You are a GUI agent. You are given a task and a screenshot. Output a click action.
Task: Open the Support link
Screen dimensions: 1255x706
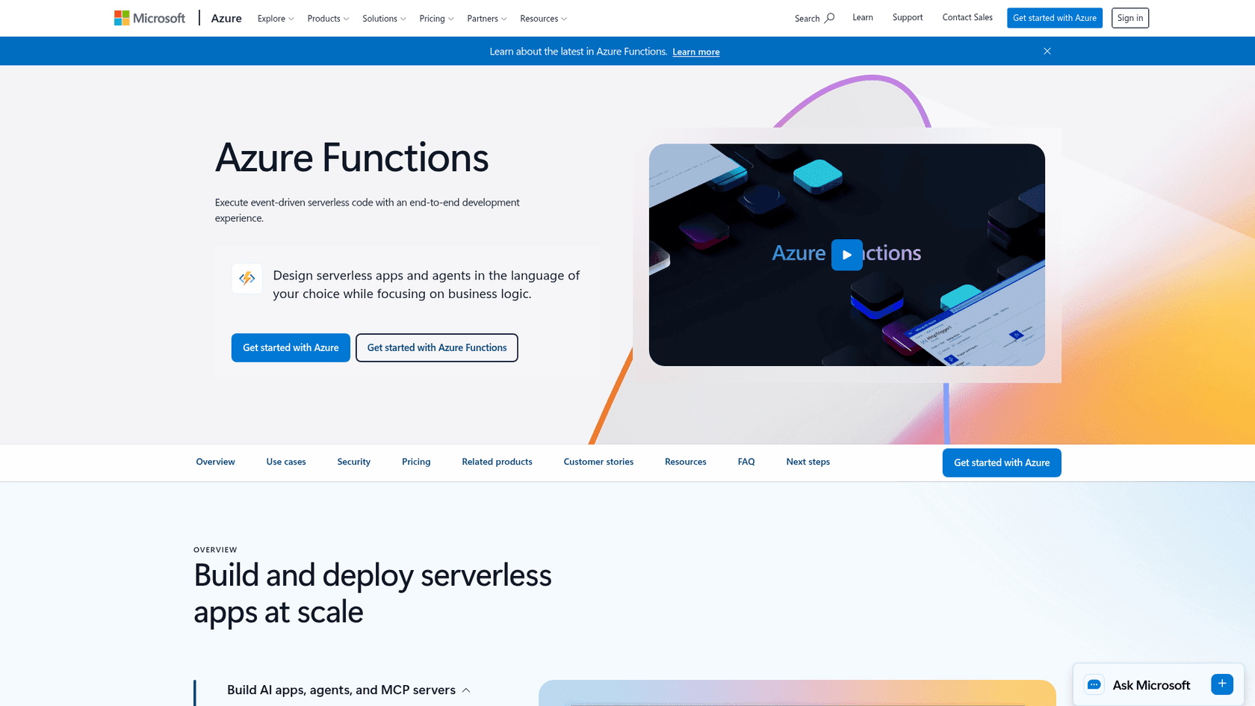click(908, 17)
